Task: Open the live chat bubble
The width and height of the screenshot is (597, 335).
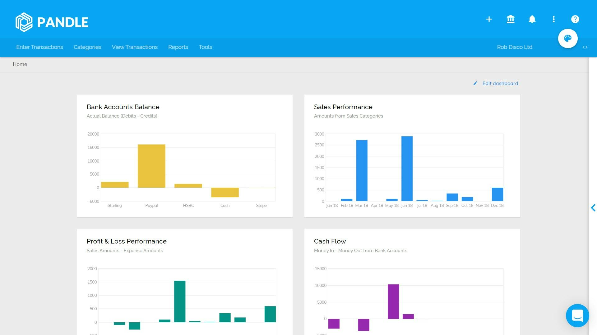Action: coord(577,315)
